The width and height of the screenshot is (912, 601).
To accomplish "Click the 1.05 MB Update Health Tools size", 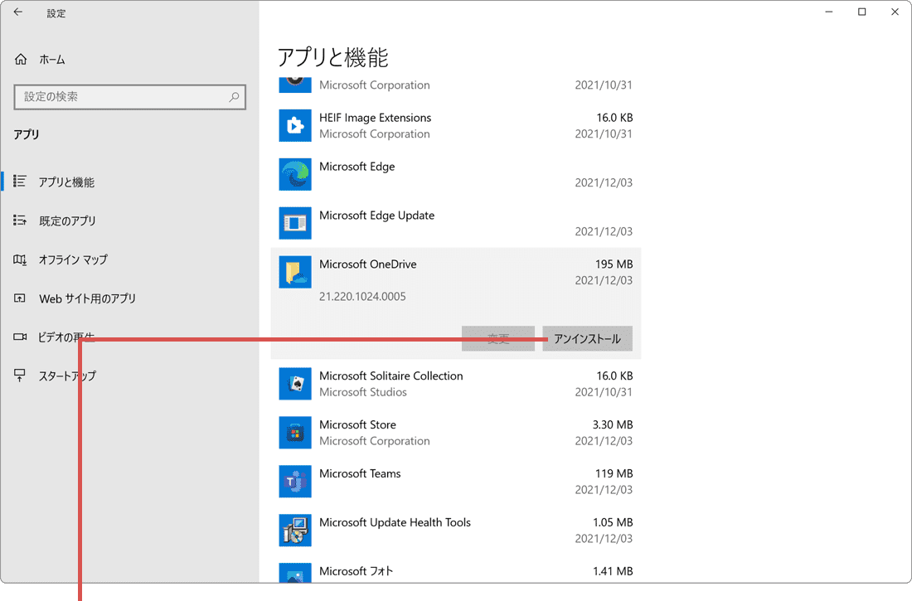I will tap(613, 522).
